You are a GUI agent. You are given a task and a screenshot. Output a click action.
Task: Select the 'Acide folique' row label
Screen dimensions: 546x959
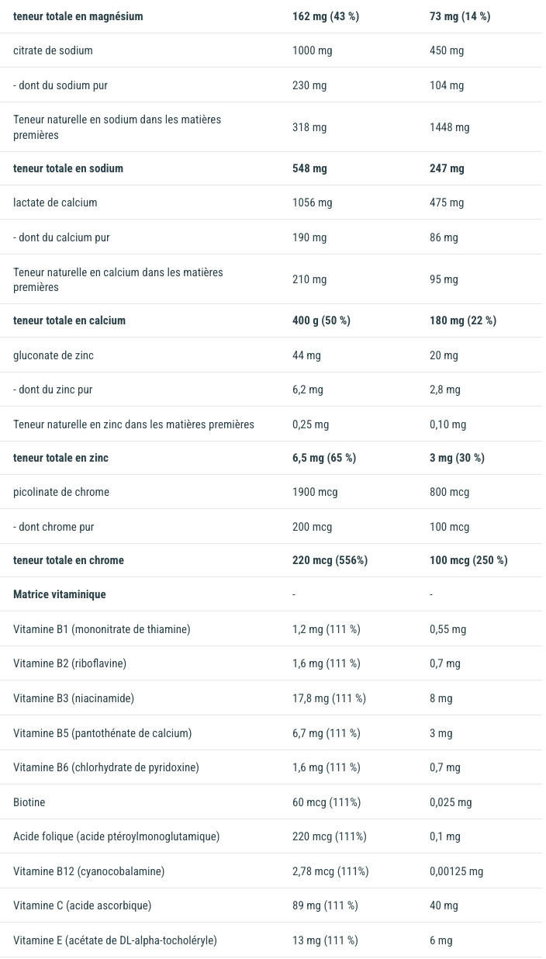(116, 836)
